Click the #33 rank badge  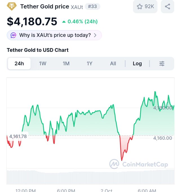92,6
